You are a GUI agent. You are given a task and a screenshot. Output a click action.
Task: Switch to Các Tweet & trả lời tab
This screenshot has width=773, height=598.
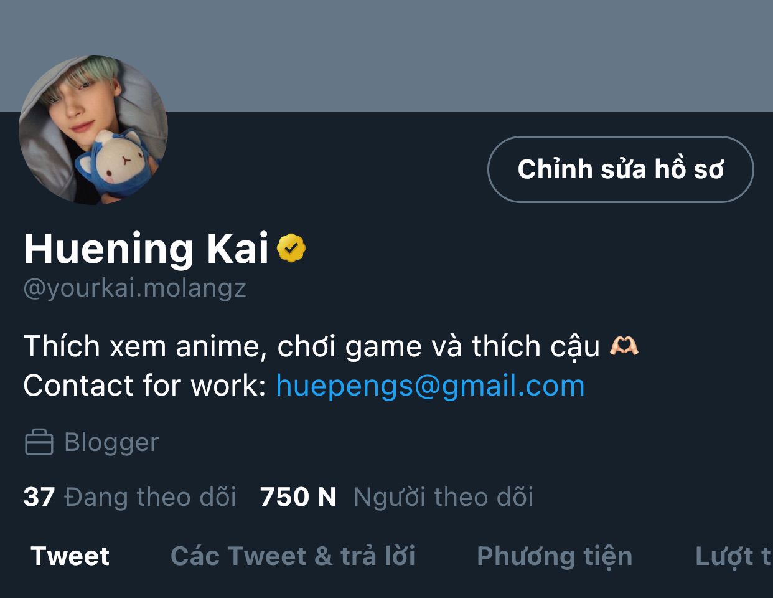tap(293, 556)
